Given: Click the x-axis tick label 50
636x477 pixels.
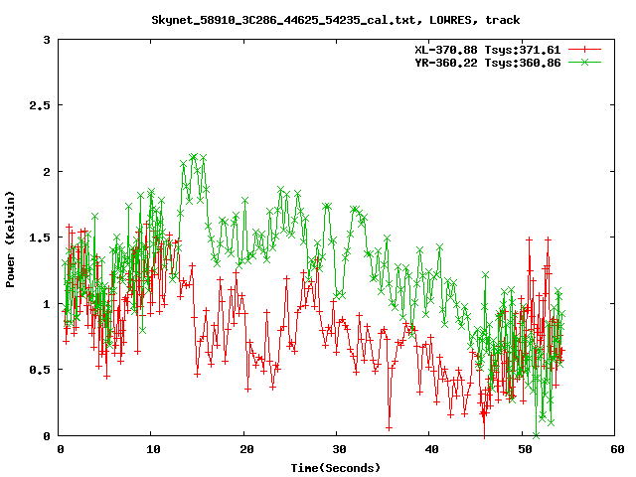Looking at the screenshot, I should pyautogui.click(x=525, y=449).
